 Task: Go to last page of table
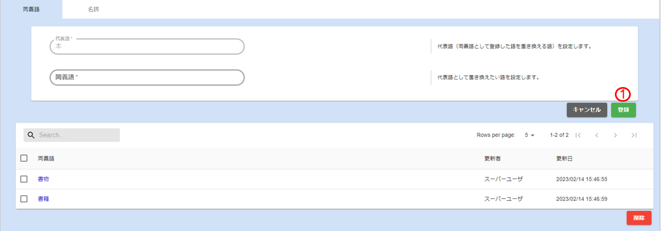pyautogui.click(x=634, y=135)
